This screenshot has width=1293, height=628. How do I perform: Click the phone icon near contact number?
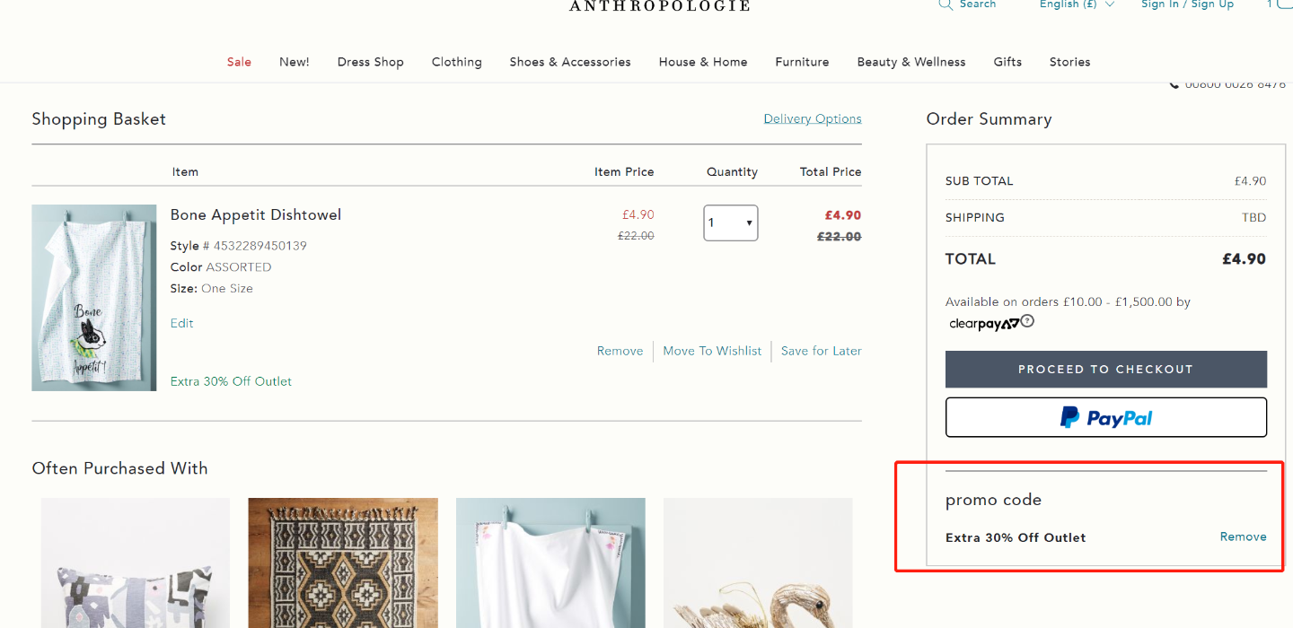pos(1174,85)
